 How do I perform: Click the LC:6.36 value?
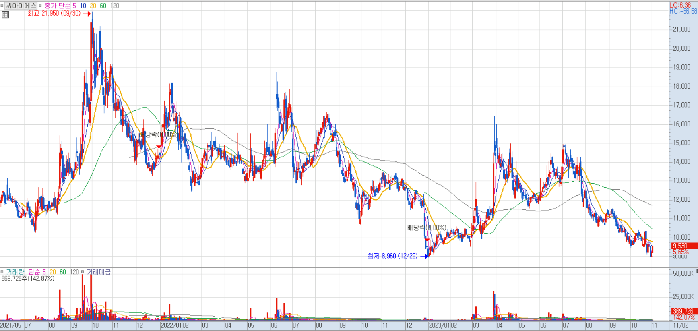(680, 5)
